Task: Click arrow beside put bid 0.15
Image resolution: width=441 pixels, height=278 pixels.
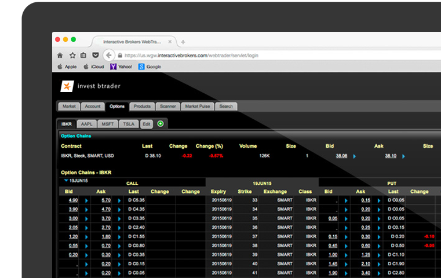Action: click(346, 237)
